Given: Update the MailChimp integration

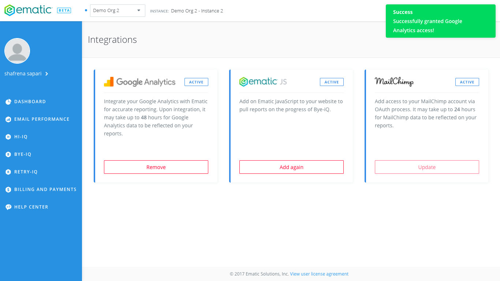Looking at the screenshot, I should (x=427, y=167).
